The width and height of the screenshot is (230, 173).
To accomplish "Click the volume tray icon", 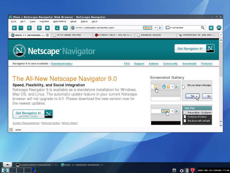I will 182,171.
